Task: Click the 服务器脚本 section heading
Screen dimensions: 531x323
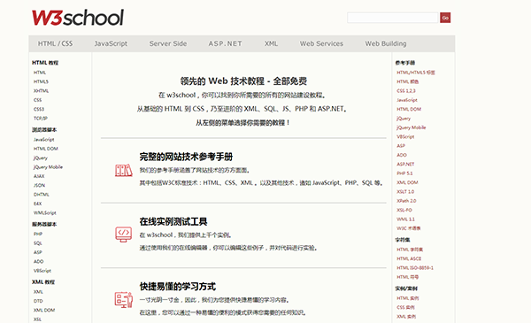Action: point(44,224)
